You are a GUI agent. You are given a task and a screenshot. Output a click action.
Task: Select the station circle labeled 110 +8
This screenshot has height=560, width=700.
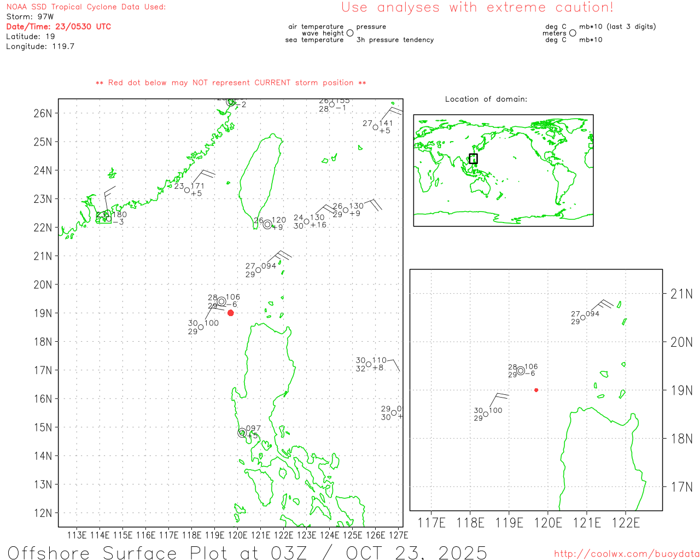[369, 364]
